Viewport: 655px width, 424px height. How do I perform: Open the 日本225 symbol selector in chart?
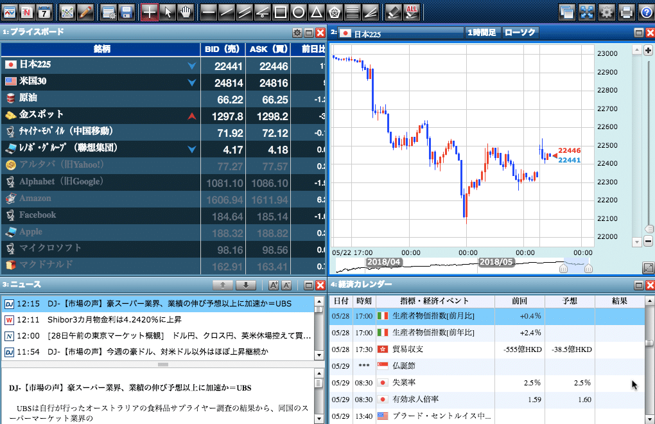click(401, 33)
